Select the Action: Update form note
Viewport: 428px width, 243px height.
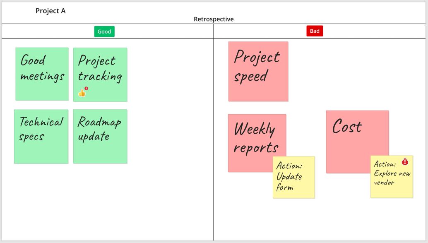point(294,177)
